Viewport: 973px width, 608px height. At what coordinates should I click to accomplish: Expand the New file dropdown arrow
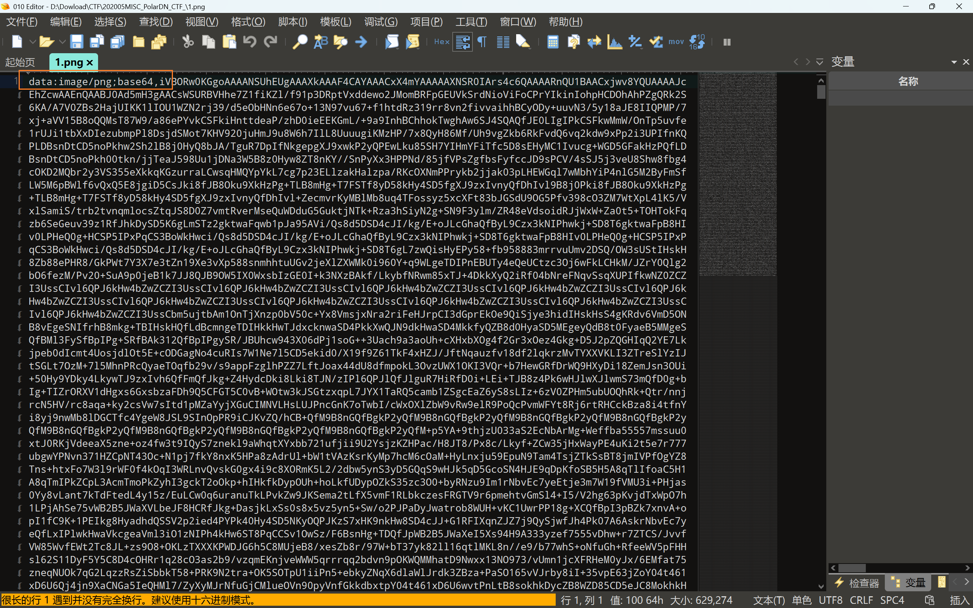(x=33, y=41)
